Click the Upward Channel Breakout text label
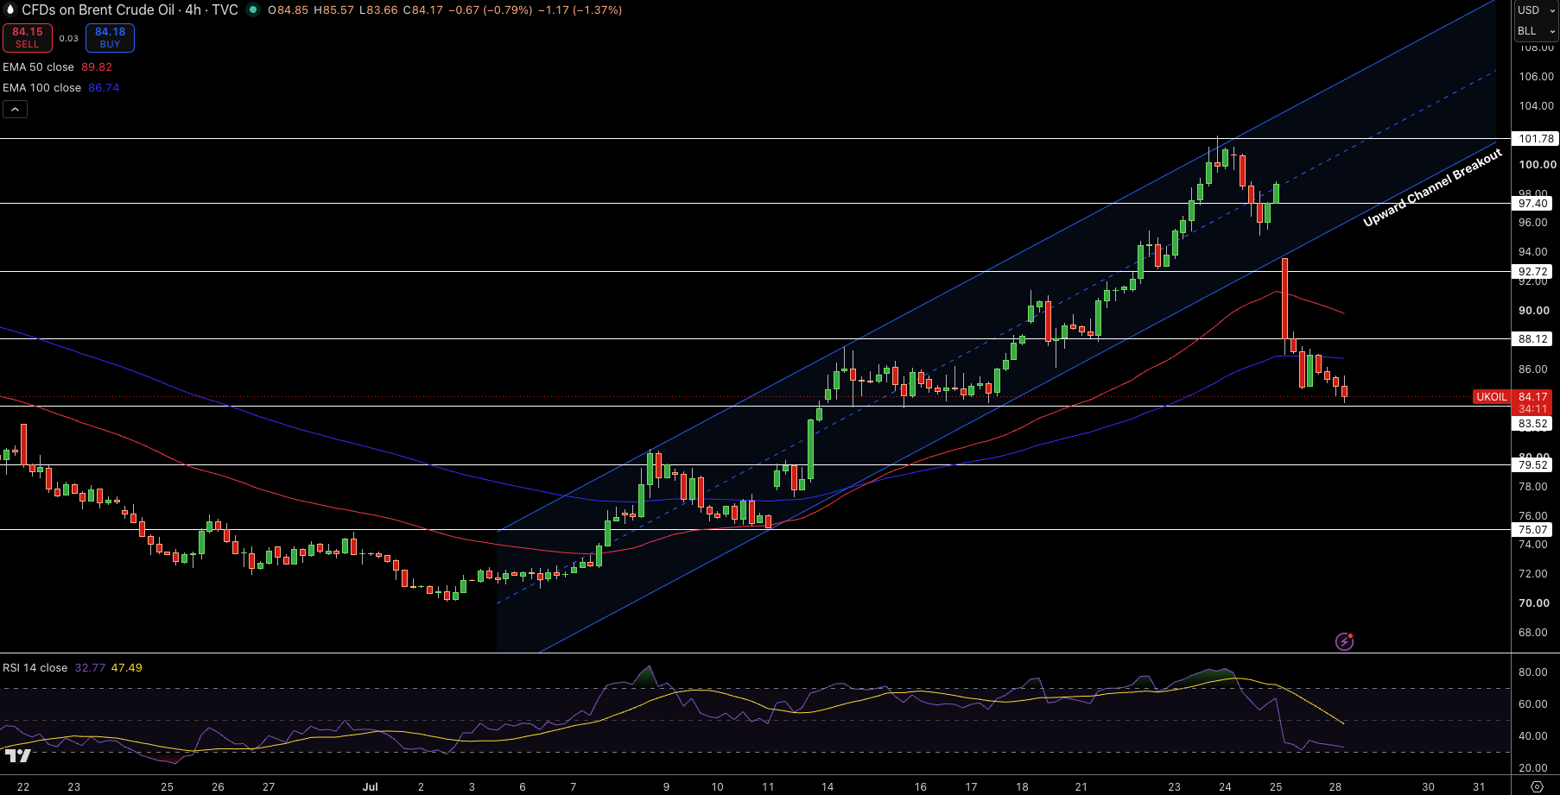1560x795 pixels. pos(1432,187)
